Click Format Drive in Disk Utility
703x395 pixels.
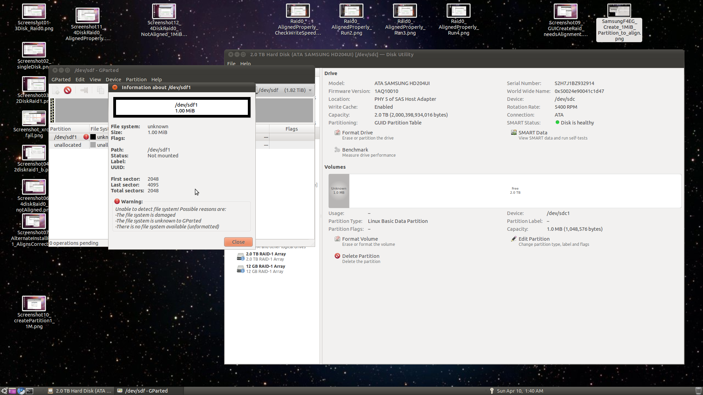click(364, 135)
